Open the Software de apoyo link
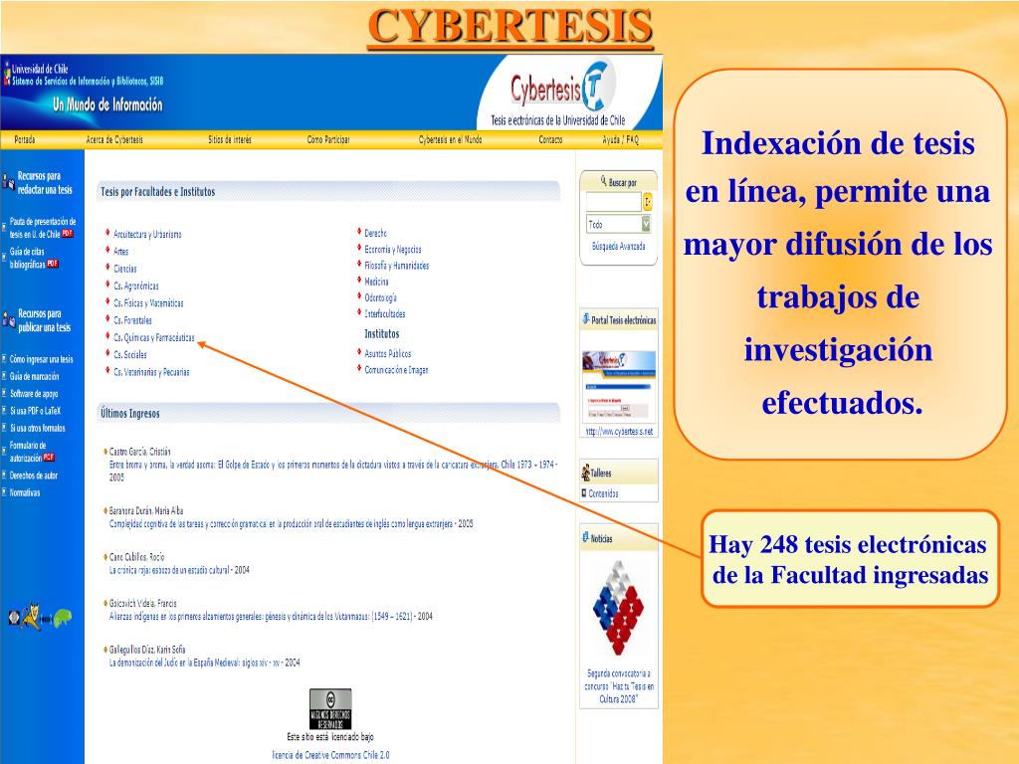Screen dimensions: 1019x764 (x=34, y=394)
